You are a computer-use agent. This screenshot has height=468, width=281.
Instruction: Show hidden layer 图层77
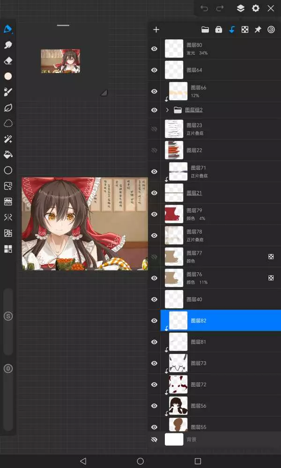(x=154, y=256)
